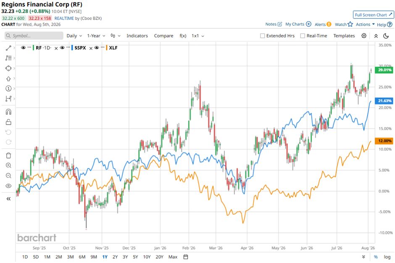Collapse the drawing tools sidebar
Screen dimensions: 395x263
click(x=8, y=199)
